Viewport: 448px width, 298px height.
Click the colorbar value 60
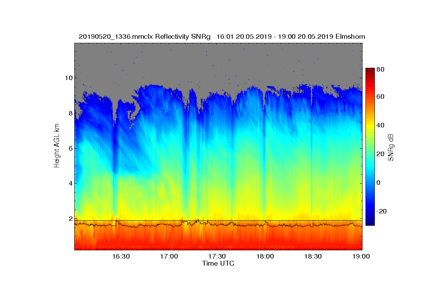tap(381, 97)
